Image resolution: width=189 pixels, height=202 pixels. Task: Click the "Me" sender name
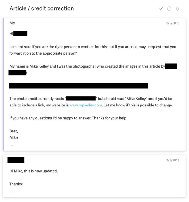coord(12,23)
